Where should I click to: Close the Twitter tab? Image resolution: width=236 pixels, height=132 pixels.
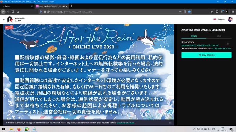[32, 6]
